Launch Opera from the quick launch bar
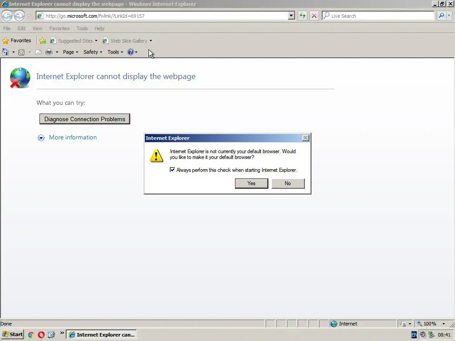455x341 pixels. tap(41, 335)
